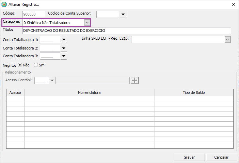Open the Conta Totalizadora 3 dropdown arrow
Image resolution: width=239 pixels, height=163 pixels.
point(64,56)
